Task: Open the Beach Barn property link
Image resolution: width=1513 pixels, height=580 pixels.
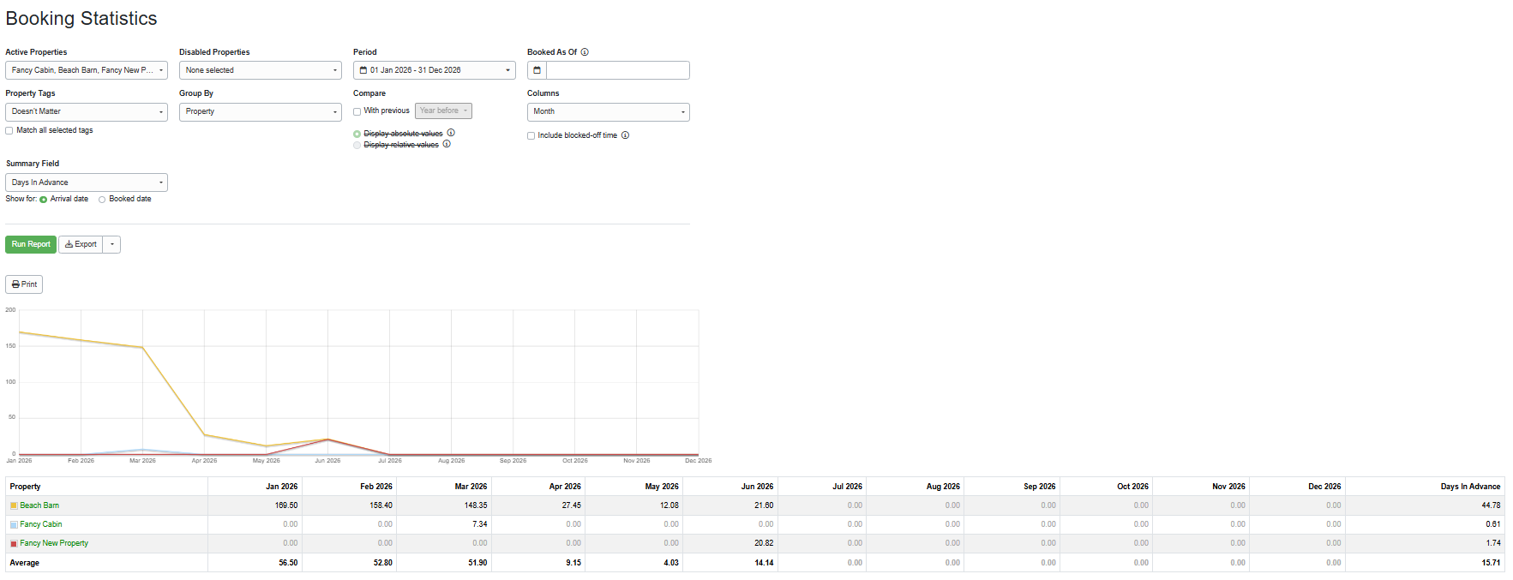Action: point(39,505)
